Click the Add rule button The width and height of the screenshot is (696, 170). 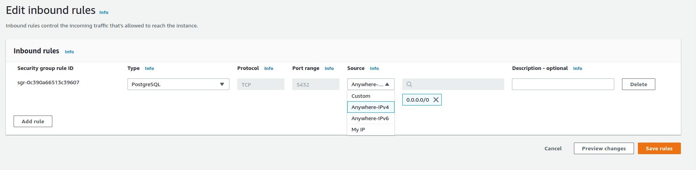click(x=33, y=121)
